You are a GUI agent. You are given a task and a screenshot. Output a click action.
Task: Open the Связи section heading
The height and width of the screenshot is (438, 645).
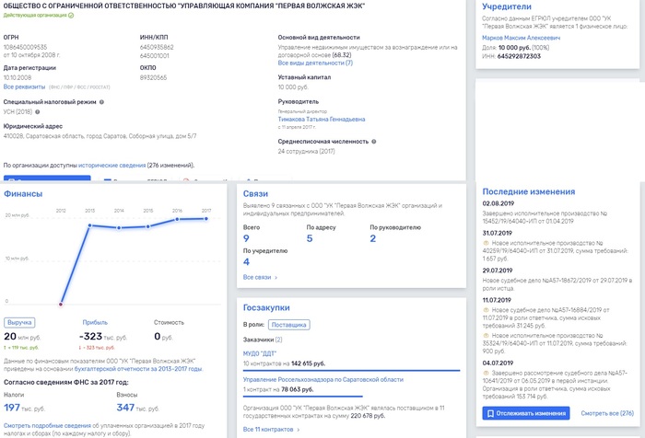[255, 194]
